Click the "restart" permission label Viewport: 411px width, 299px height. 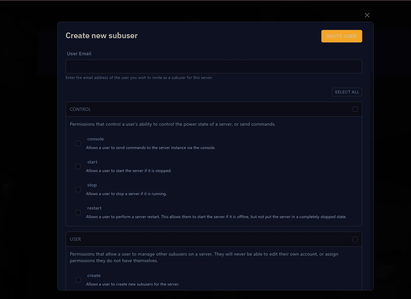pos(94,208)
